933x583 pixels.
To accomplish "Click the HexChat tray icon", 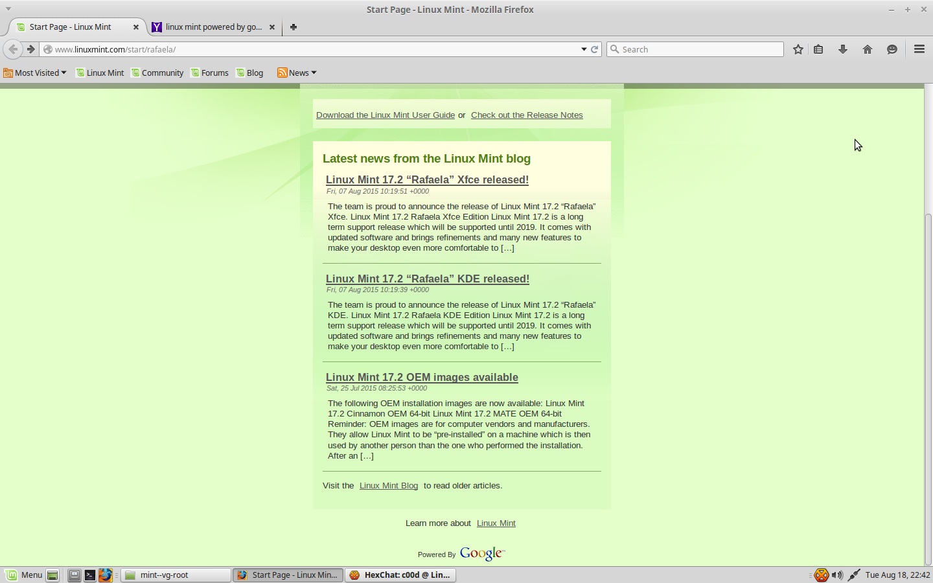I will 822,575.
